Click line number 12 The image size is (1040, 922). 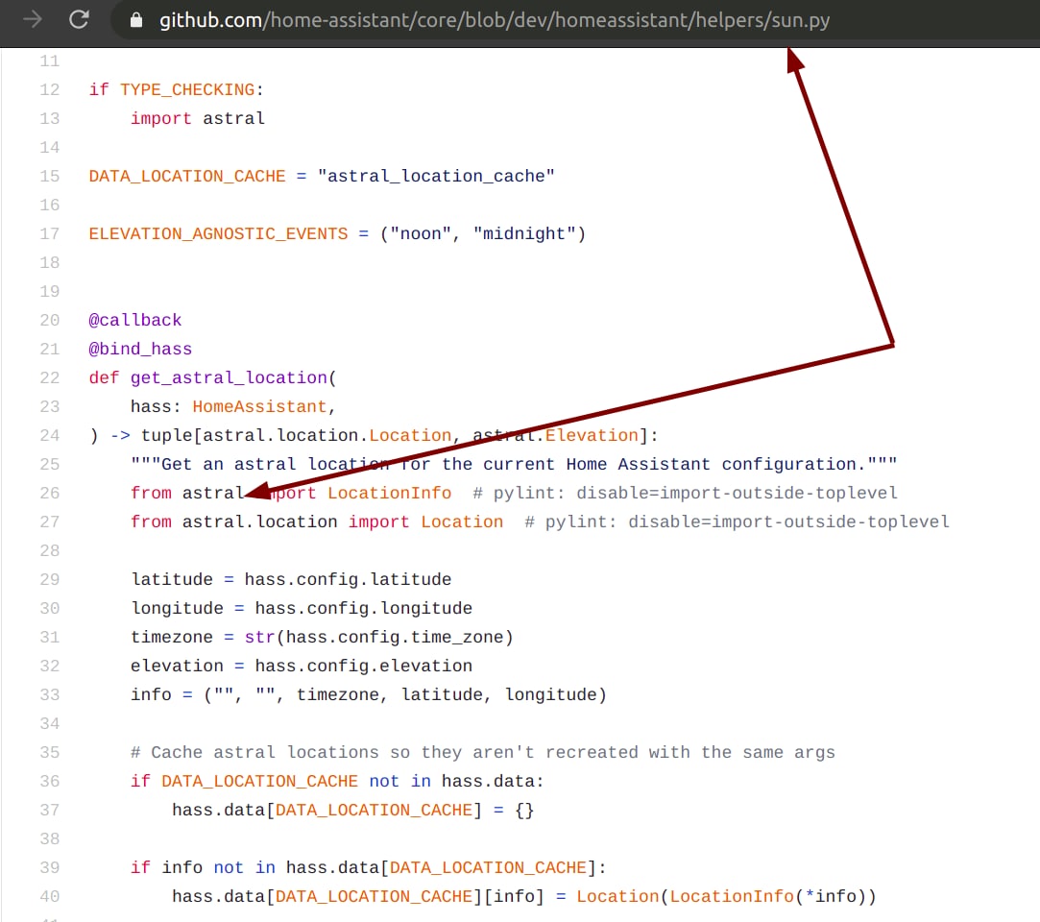[x=50, y=89]
